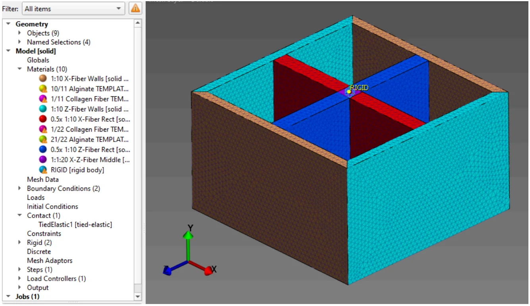Click the 10/11 Alginate TEMPLATE material sphere icon
This screenshot has width=530, height=306.
43,89
